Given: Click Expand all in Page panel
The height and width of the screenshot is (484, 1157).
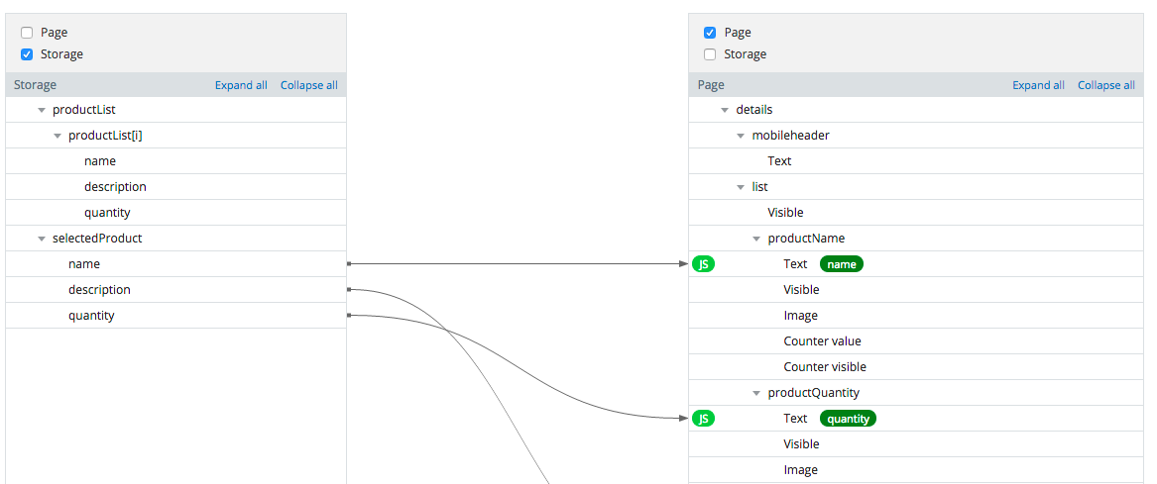Looking at the screenshot, I should click(x=1038, y=85).
